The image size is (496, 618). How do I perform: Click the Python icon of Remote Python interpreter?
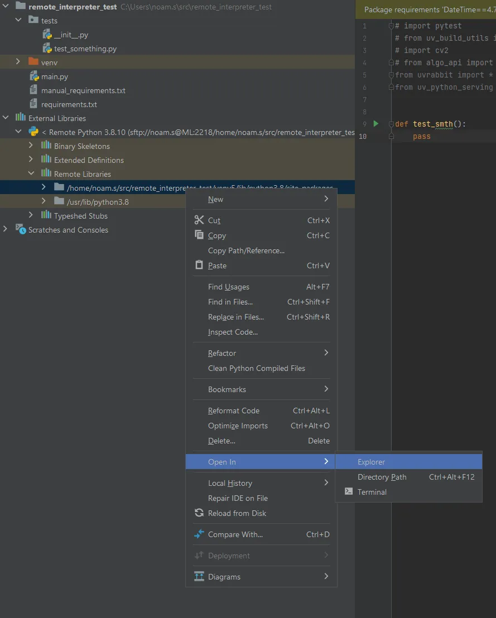[x=33, y=132]
